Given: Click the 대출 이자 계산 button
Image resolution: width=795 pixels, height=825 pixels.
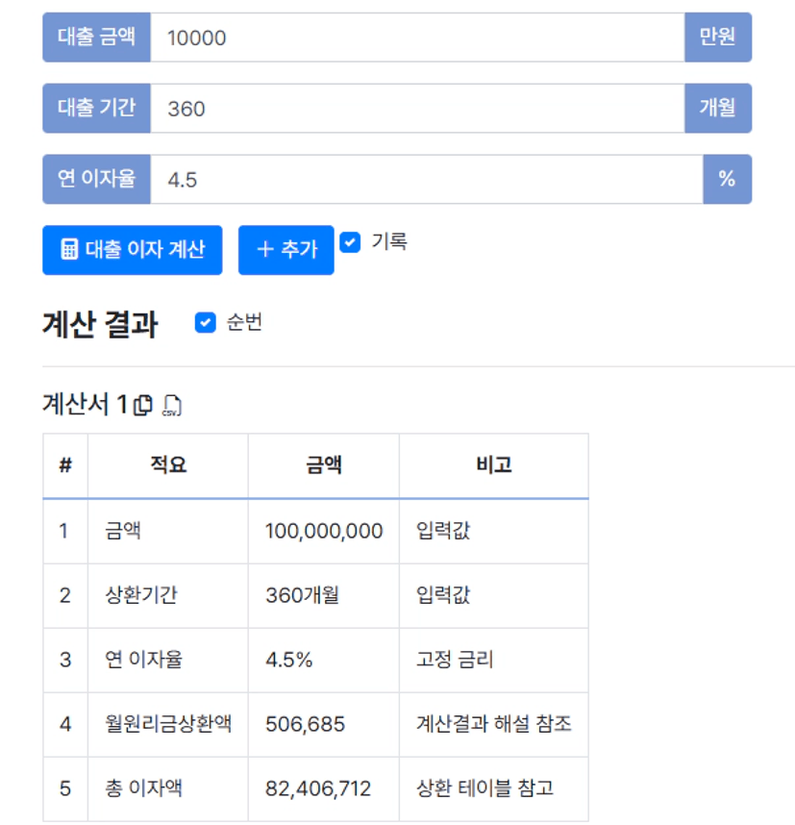Looking at the screenshot, I should (133, 250).
